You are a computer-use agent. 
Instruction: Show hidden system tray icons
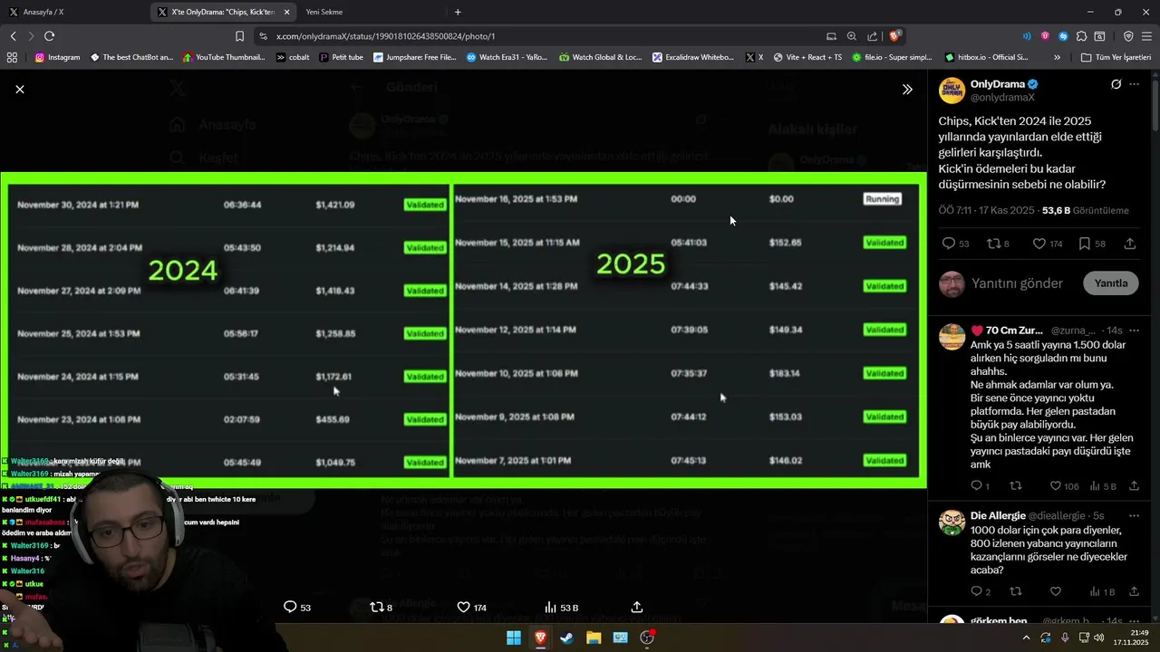click(1026, 638)
